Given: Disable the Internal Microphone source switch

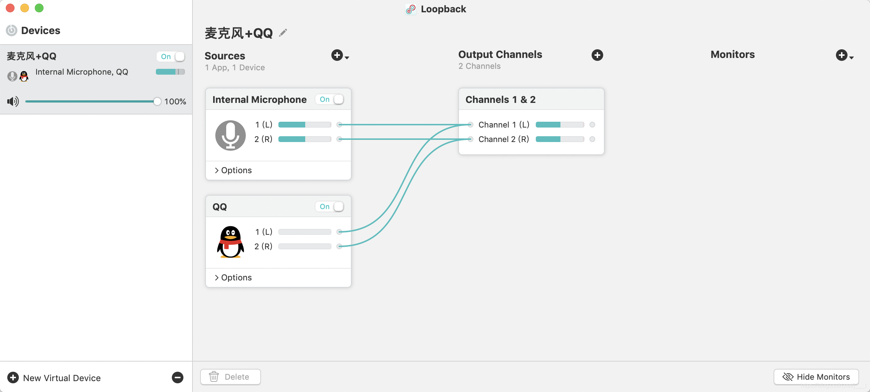Looking at the screenshot, I should (330, 99).
